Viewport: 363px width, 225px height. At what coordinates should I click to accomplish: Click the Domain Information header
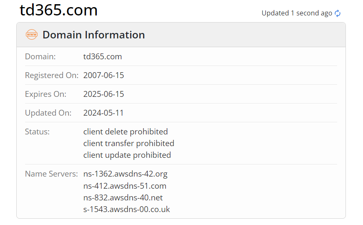[93, 35]
